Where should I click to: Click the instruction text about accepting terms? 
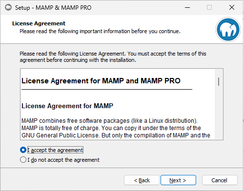click(x=113, y=57)
